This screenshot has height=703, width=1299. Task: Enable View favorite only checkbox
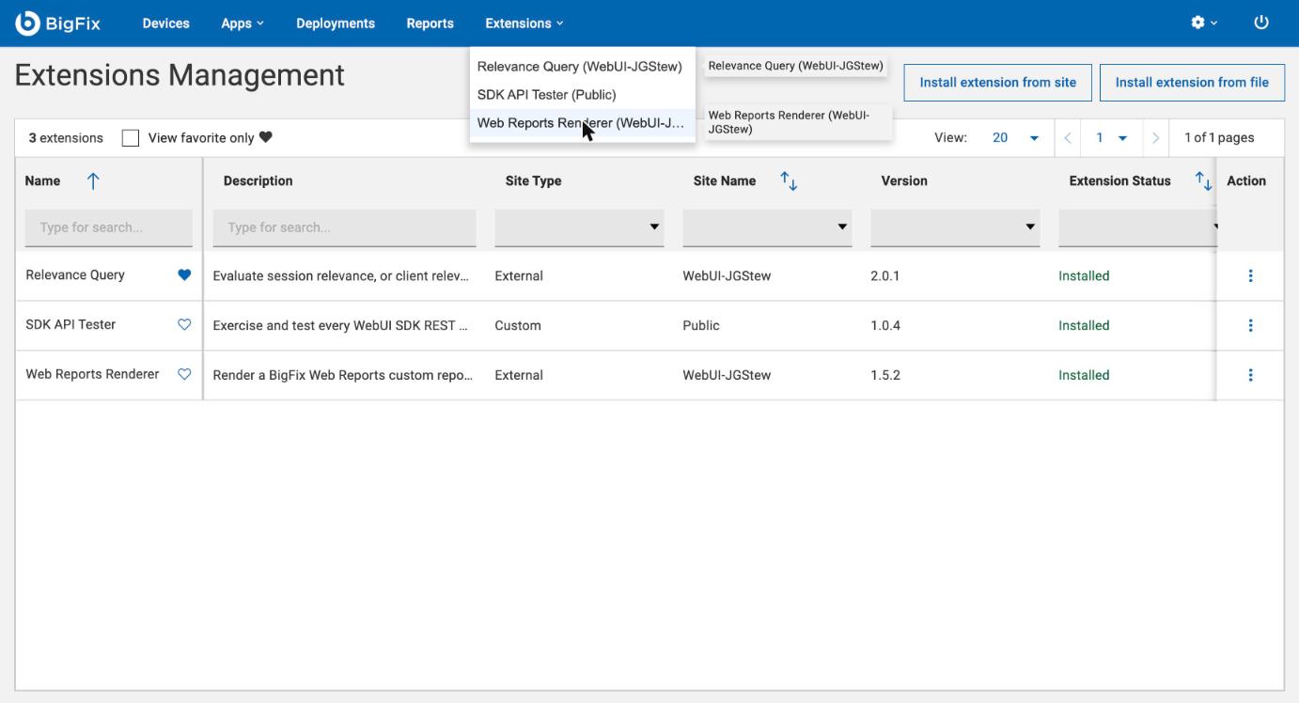pos(131,138)
